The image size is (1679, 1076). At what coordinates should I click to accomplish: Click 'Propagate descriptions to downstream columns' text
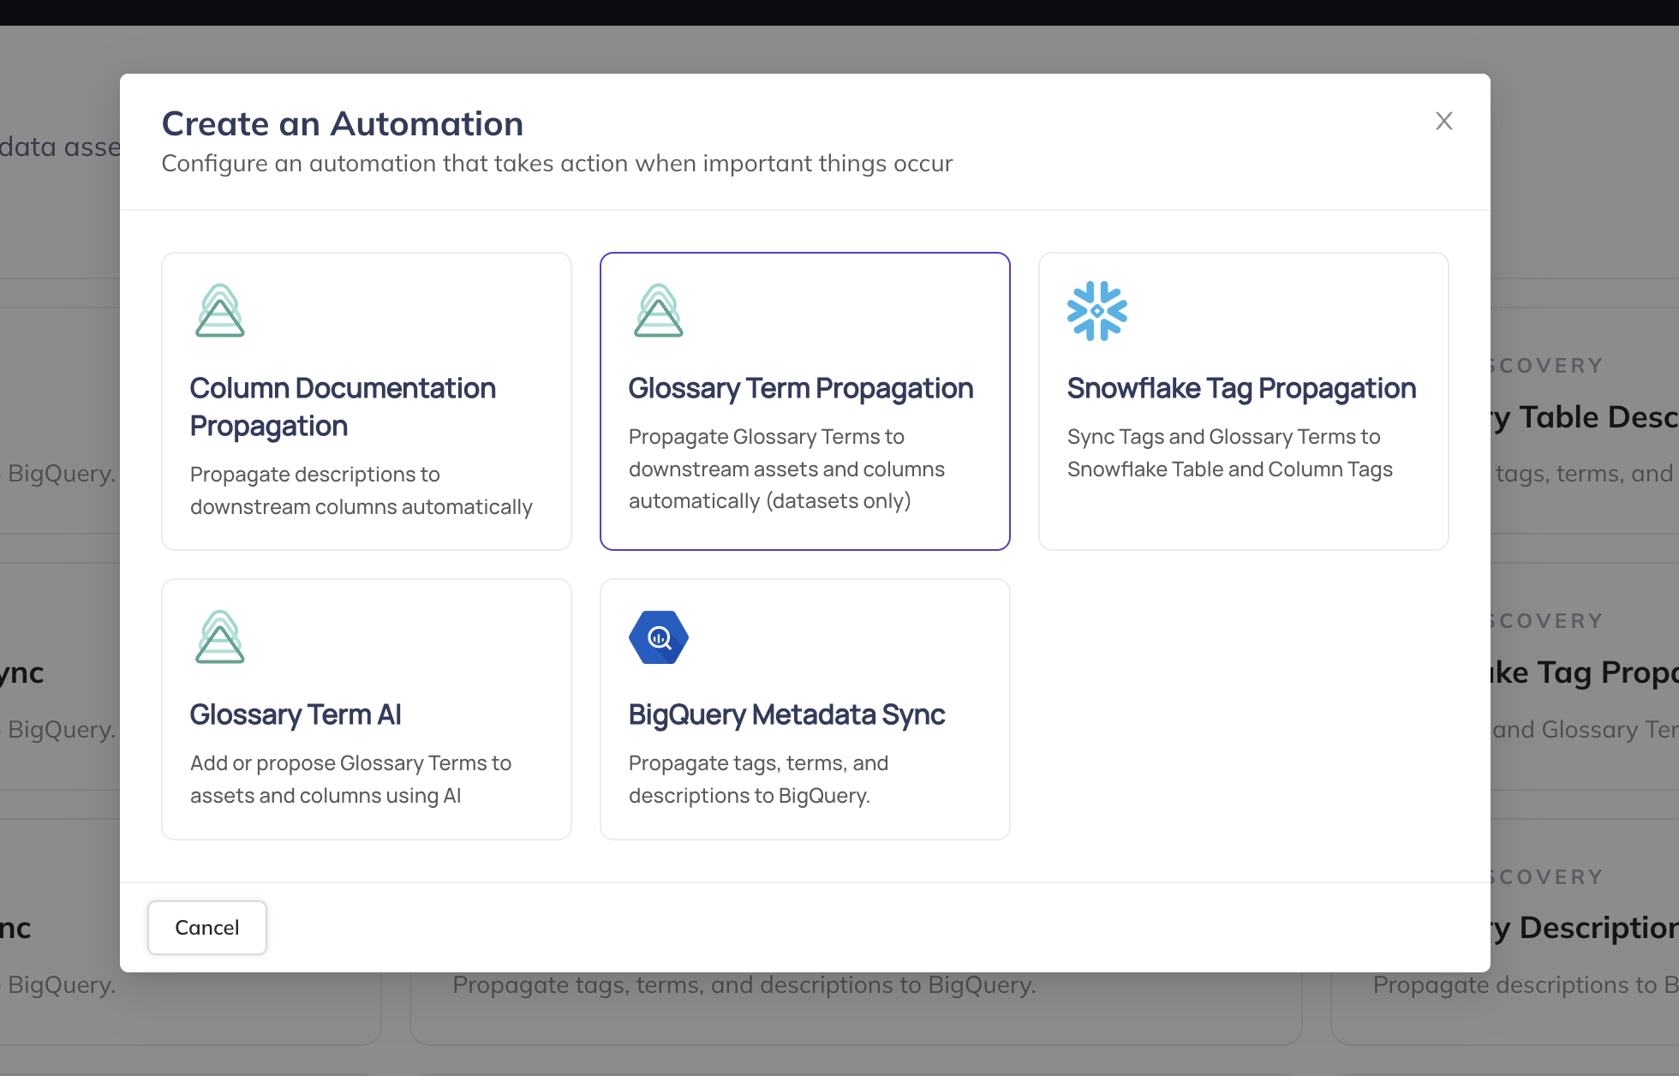361,490
